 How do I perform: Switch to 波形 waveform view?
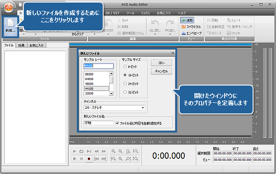[x=187, y=20]
